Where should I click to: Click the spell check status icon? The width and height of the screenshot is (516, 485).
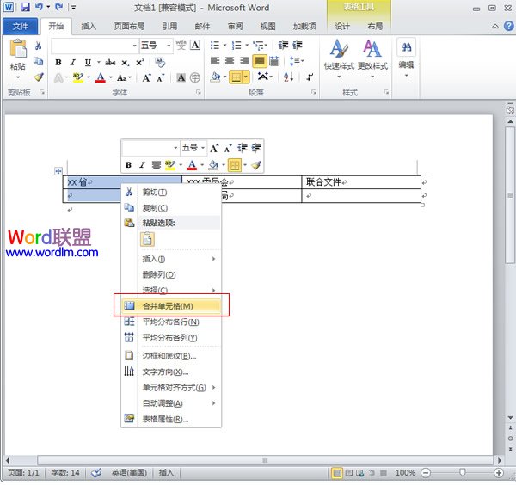pos(96,473)
